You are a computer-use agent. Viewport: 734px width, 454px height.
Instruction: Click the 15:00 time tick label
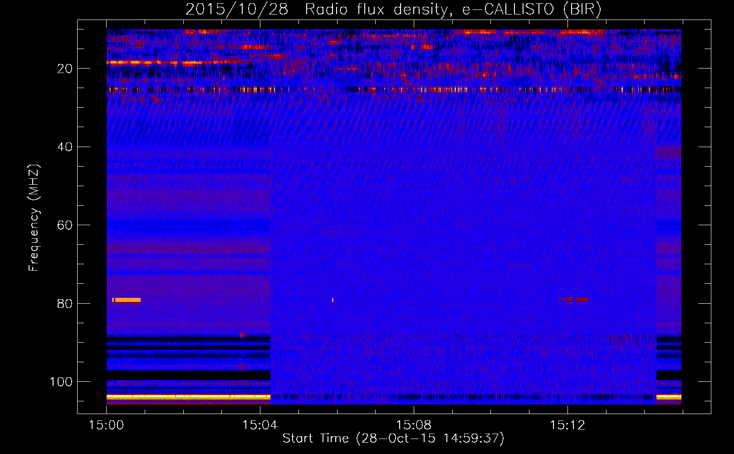click(x=106, y=425)
